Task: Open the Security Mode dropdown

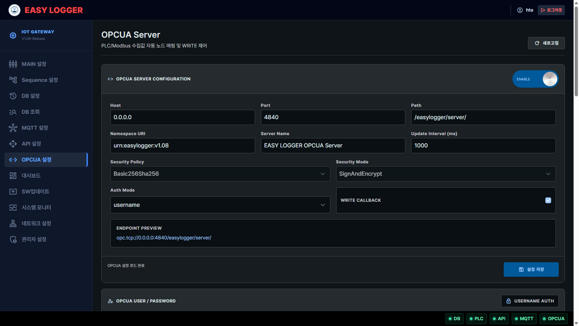Action: pyautogui.click(x=446, y=174)
